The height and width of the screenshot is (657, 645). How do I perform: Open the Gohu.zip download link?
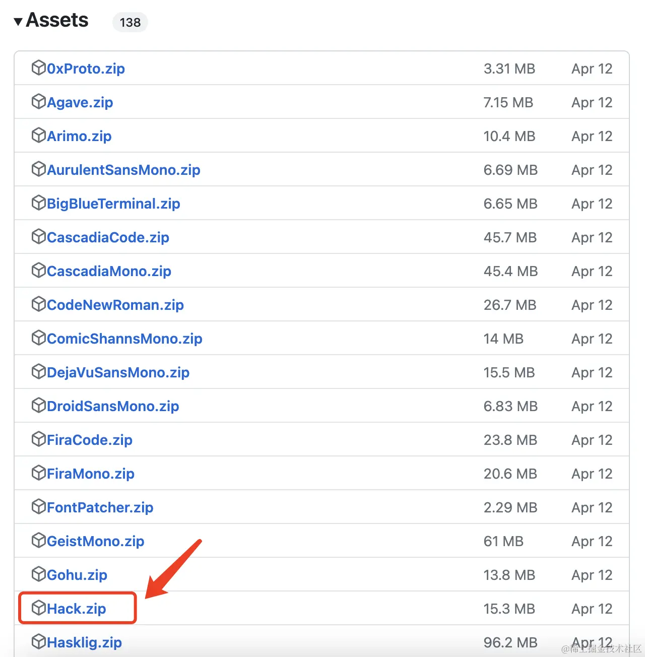[x=77, y=575]
